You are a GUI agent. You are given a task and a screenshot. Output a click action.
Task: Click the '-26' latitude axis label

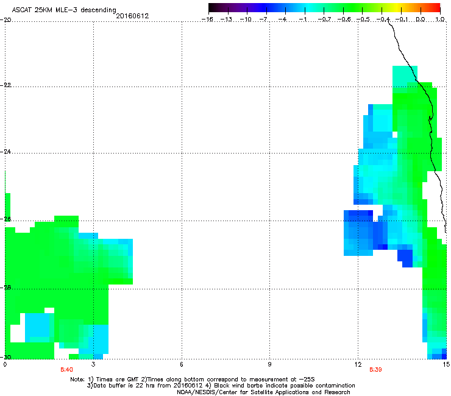tap(5, 219)
